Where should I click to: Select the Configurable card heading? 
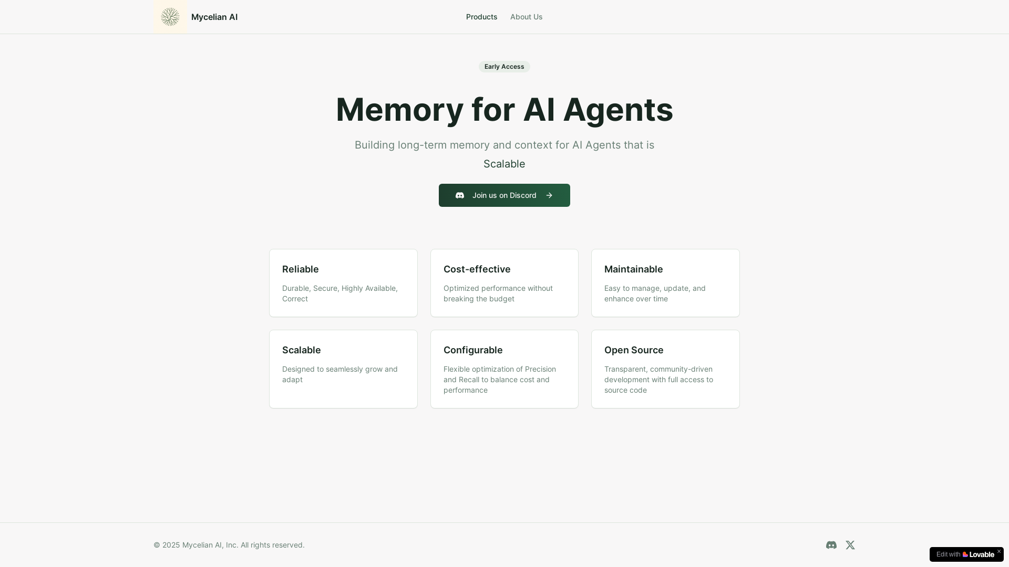473,350
